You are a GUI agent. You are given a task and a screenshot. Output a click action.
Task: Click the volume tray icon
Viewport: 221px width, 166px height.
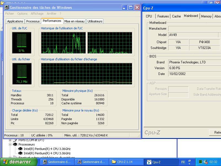click(x=205, y=162)
